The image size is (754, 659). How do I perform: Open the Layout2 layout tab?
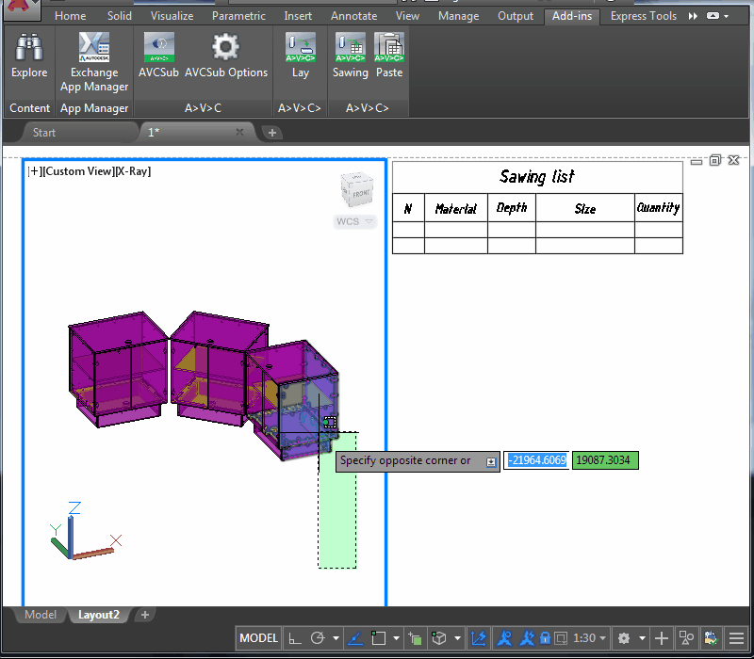pos(98,615)
